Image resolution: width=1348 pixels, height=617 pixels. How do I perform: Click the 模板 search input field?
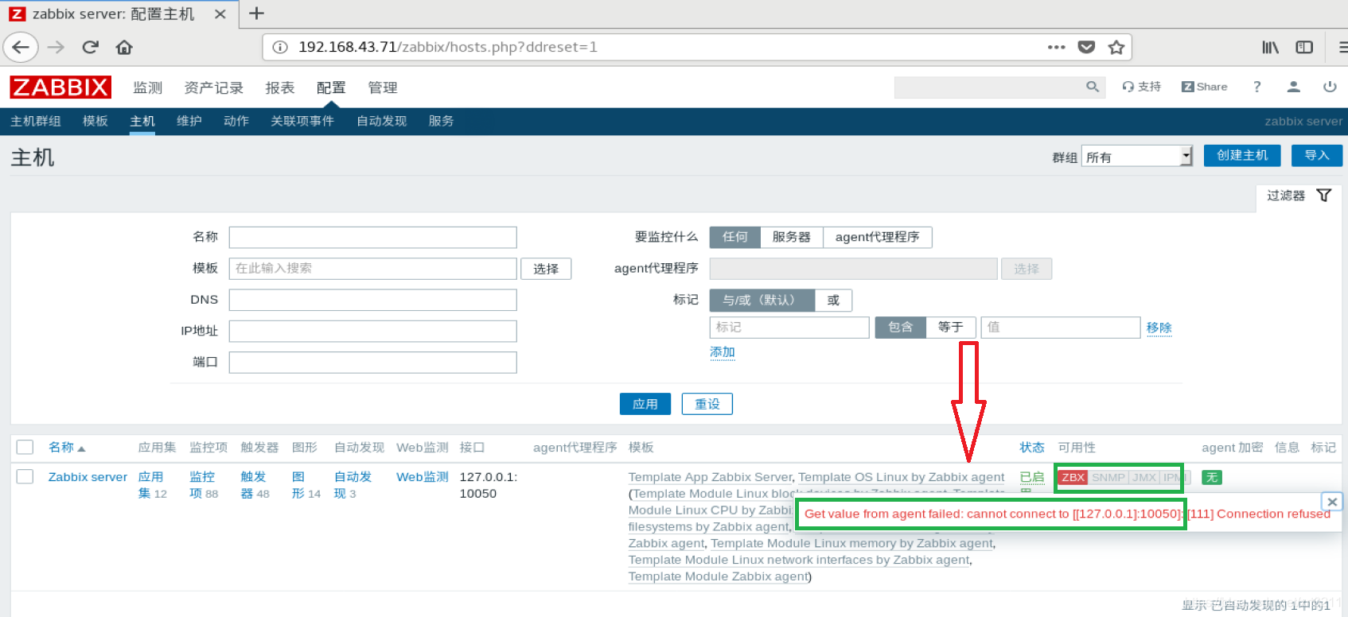tap(372, 268)
